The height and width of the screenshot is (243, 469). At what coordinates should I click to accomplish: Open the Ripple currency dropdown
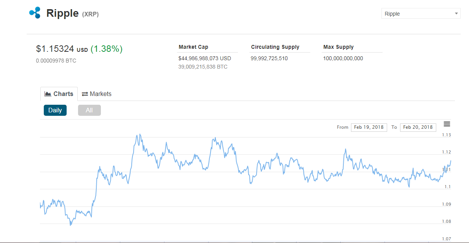[421, 14]
